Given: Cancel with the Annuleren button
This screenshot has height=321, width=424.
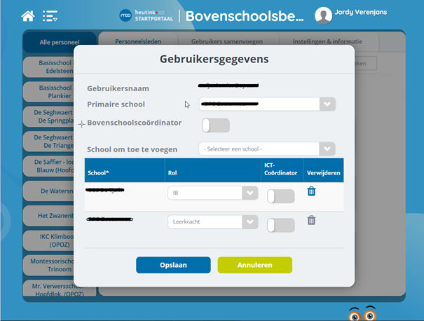Looking at the screenshot, I should point(254,265).
